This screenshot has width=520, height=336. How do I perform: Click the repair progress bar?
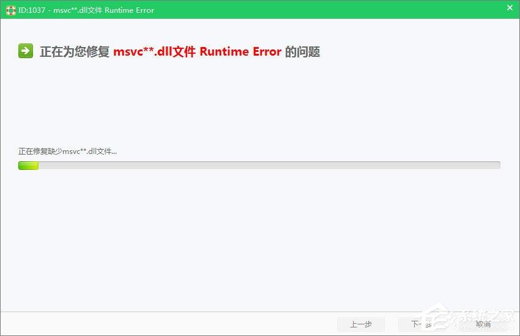259,165
